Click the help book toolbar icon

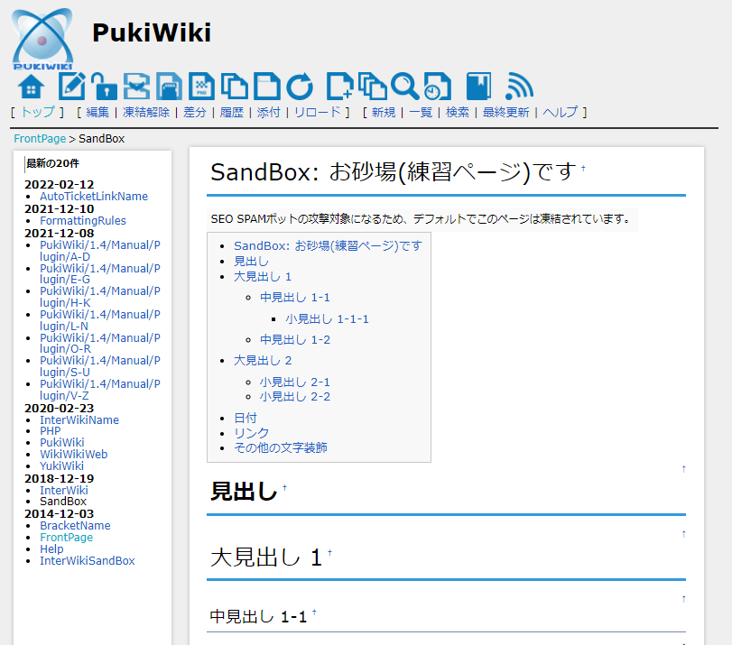click(478, 87)
